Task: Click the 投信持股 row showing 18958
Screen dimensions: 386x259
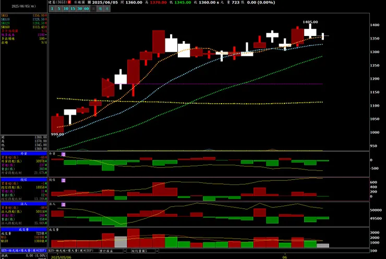Action: click(x=23, y=187)
